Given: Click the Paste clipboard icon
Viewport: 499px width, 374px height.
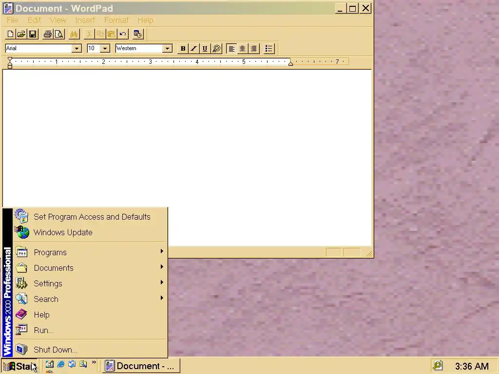Looking at the screenshot, I should tap(112, 34).
